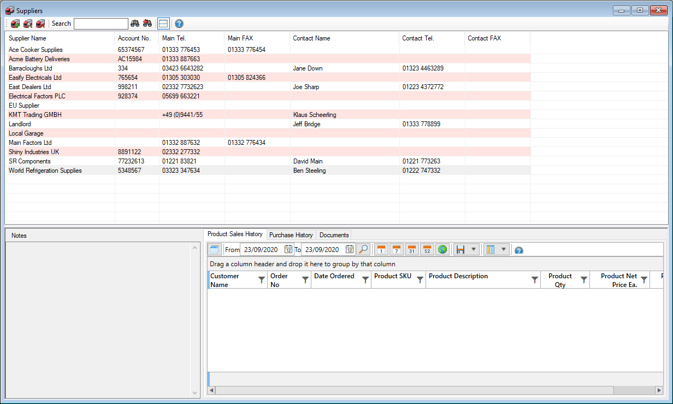Select the Barracloughs Ltd supplier row
The height and width of the screenshot is (404, 673).
pos(31,68)
